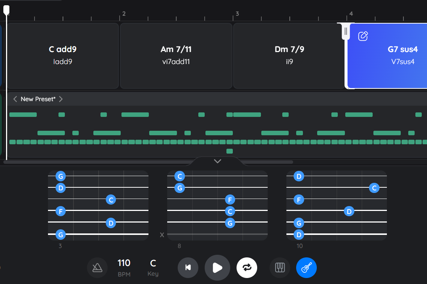Click the horizontal timeline scrollbar

[x=148, y=162]
